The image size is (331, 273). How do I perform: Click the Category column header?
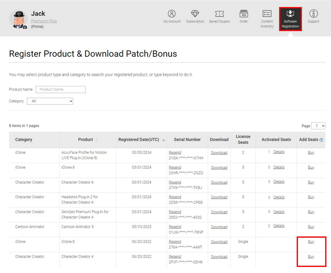[x=24, y=140]
